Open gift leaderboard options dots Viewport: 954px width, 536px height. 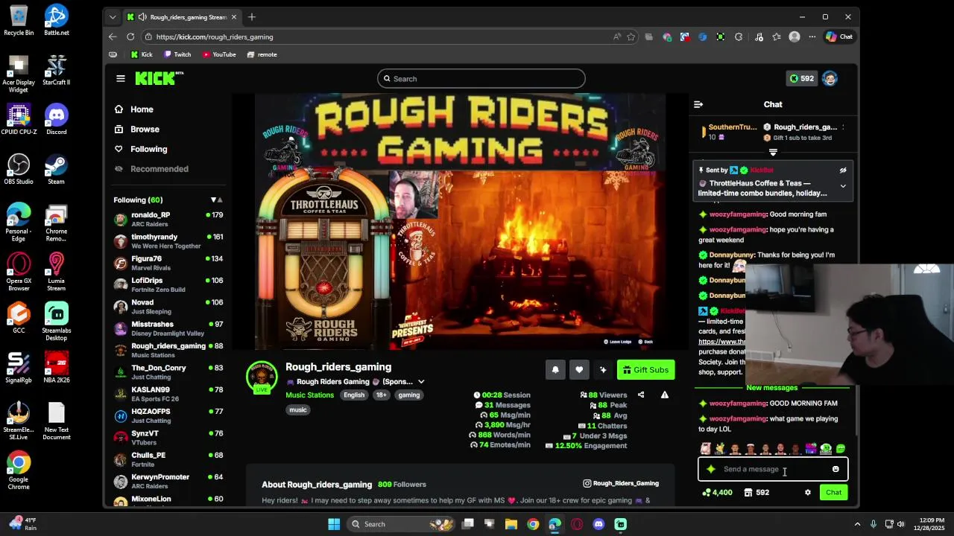(x=843, y=127)
